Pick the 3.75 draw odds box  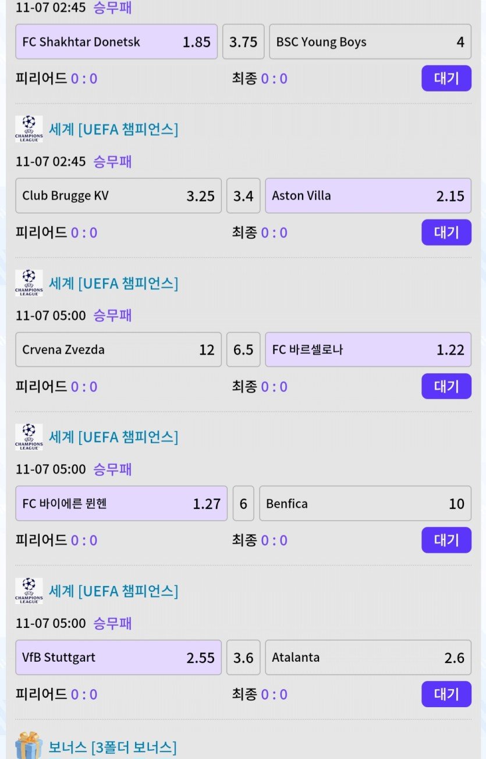coord(243,42)
